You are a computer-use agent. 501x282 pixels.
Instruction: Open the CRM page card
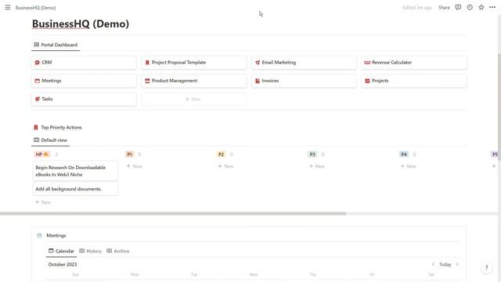[x=84, y=63]
